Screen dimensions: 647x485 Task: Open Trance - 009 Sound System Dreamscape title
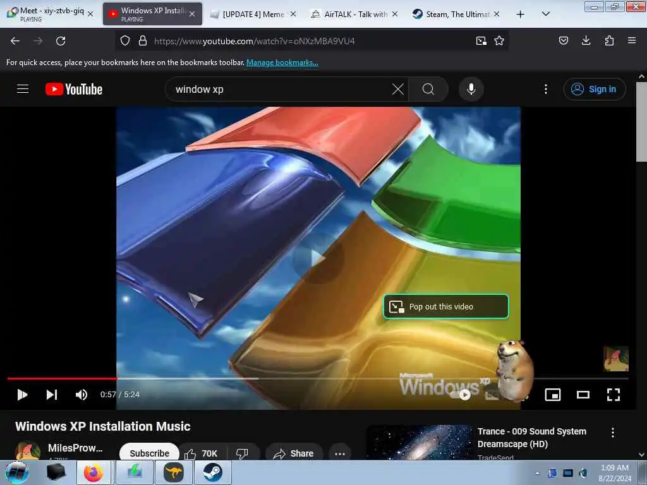532,438
